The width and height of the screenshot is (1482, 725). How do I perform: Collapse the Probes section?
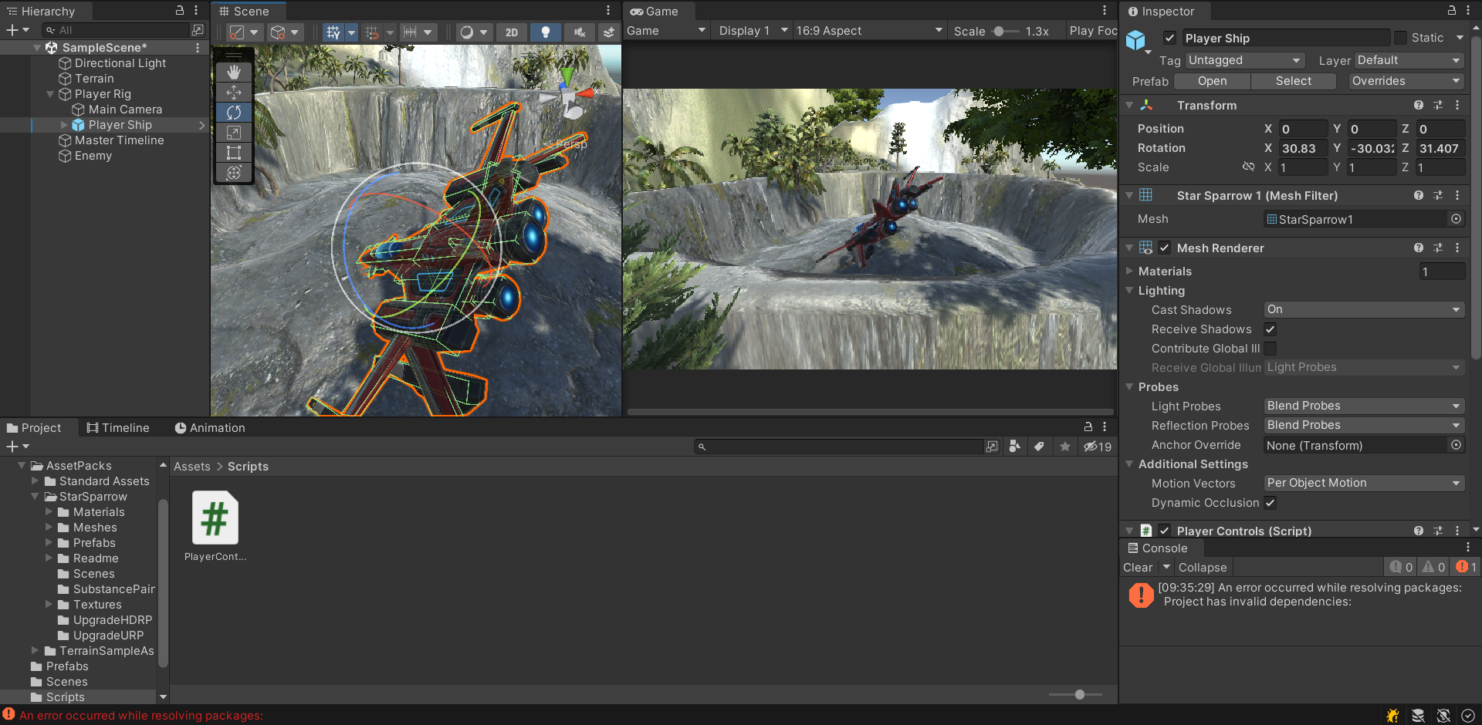(1129, 387)
